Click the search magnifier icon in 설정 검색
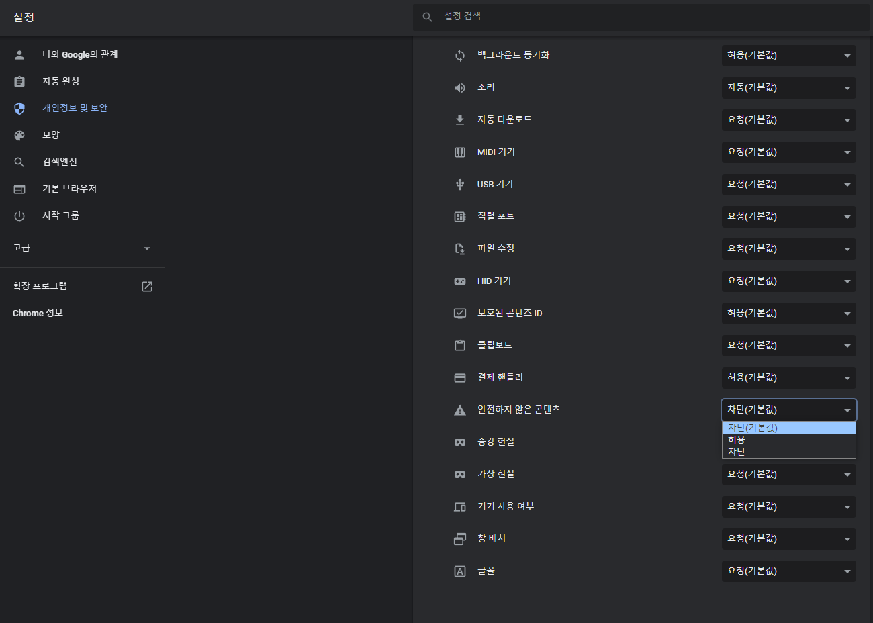 coord(427,17)
